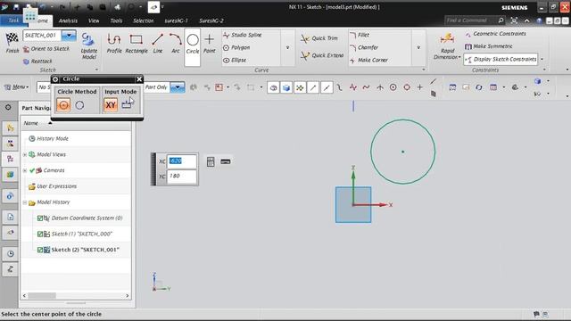Select the Arc tool
This screenshot has height=321, width=571.
tap(176, 44)
